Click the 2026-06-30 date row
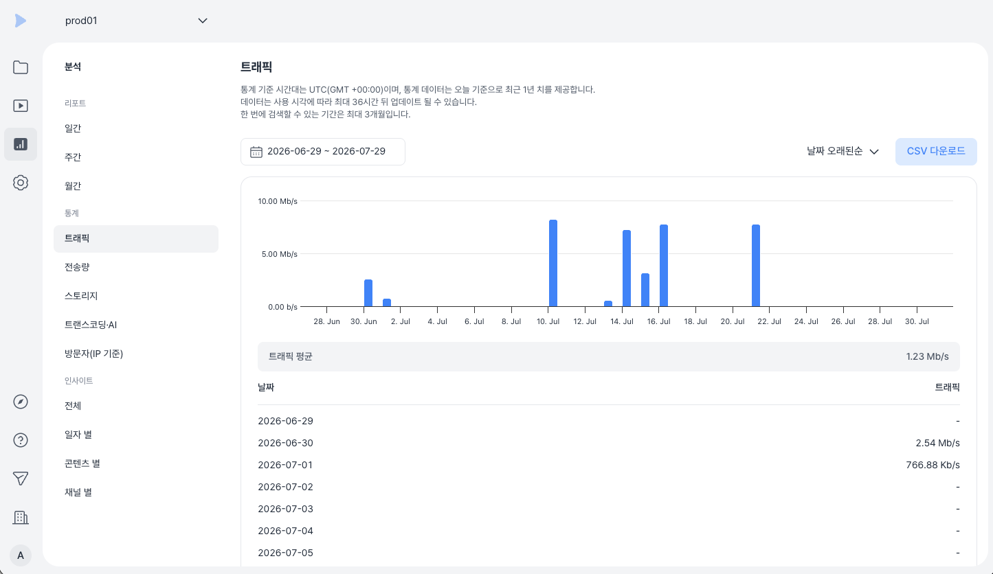This screenshot has width=993, height=574. point(609,443)
